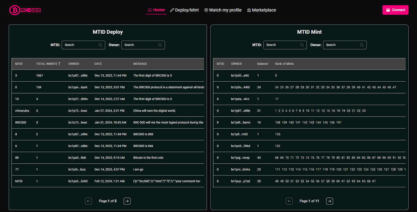417x212 pixels.
Task: Go to previous page in MTID Mint
Action: (x=289, y=201)
